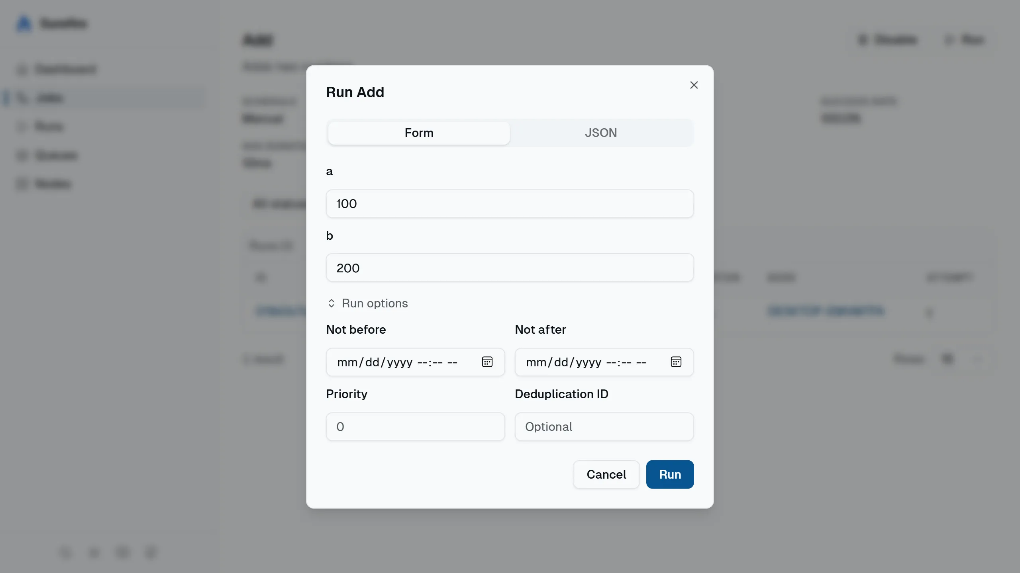Image resolution: width=1020 pixels, height=573 pixels.
Task: Click the 'a' input field
Action: pos(510,203)
